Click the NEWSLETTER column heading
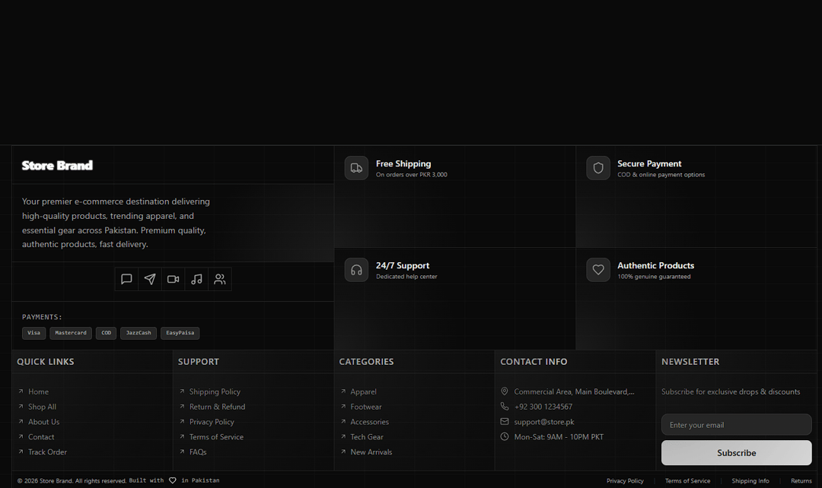Screen dimensions: 822x488 coord(690,362)
